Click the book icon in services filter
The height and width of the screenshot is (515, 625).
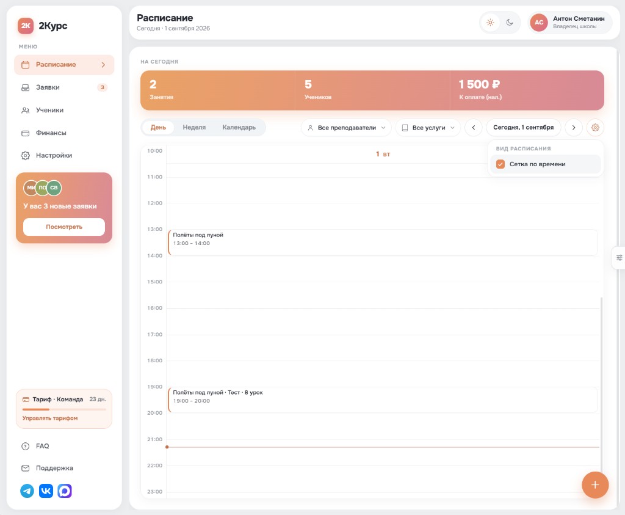point(405,128)
